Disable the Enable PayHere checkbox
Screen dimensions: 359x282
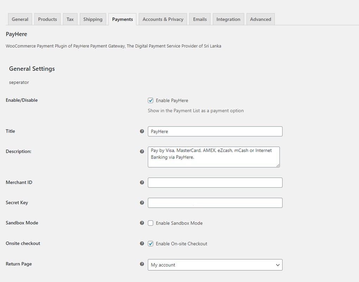tap(151, 100)
